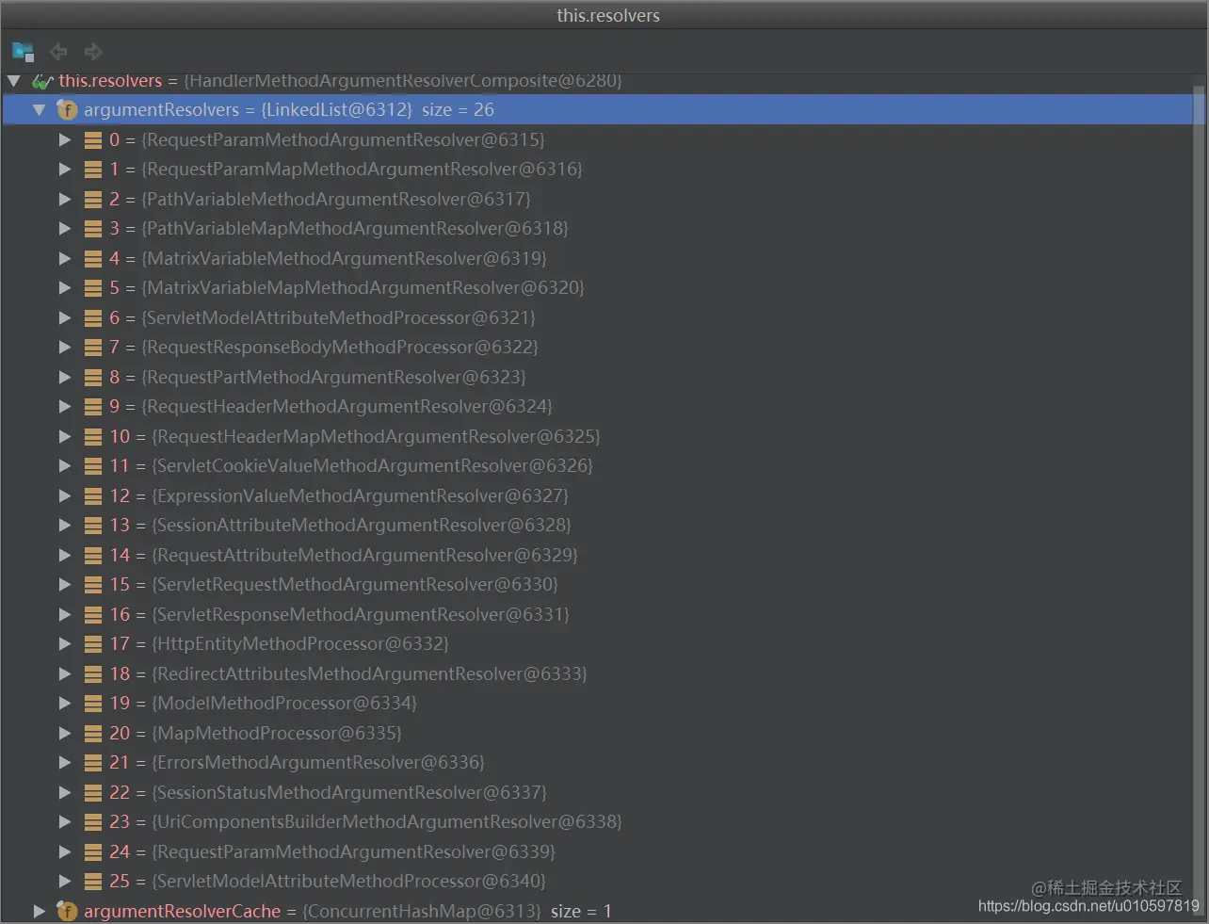Screen dimensions: 1209x924
Task: Click the list element icon for index 15
Action: click(x=93, y=585)
